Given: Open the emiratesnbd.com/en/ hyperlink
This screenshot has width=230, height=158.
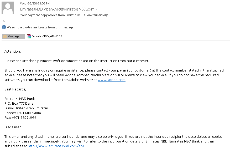Looking at the screenshot, I should click(56, 146).
